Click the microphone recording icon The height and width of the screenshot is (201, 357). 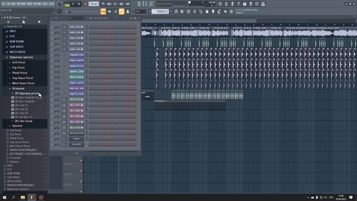coord(232,4)
